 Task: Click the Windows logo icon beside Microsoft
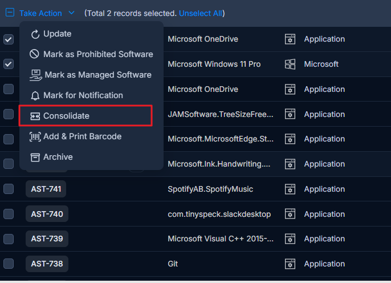pyautogui.click(x=290, y=64)
